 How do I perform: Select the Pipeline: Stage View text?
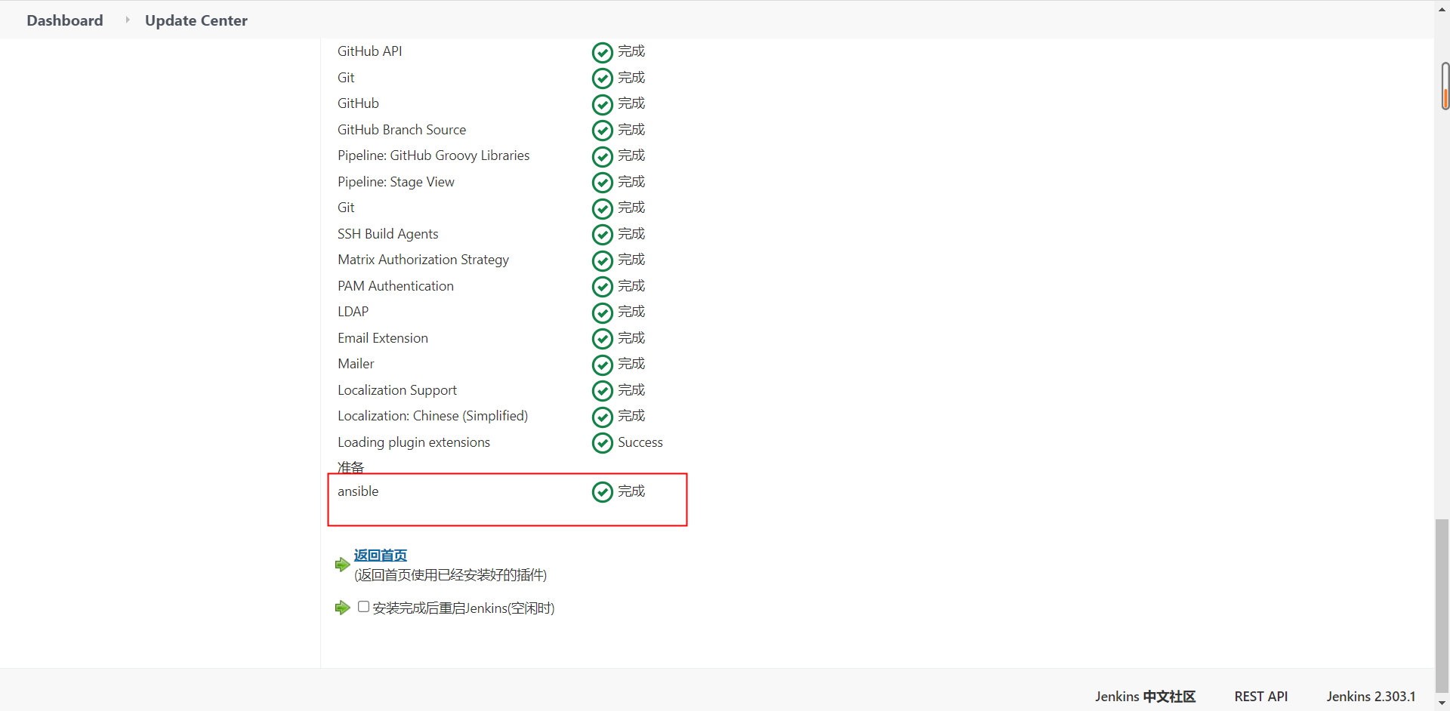pos(396,182)
